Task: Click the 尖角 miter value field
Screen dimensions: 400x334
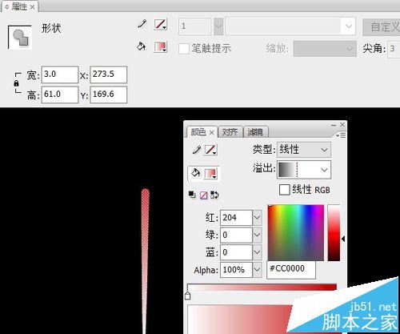Action: tap(394, 49)
